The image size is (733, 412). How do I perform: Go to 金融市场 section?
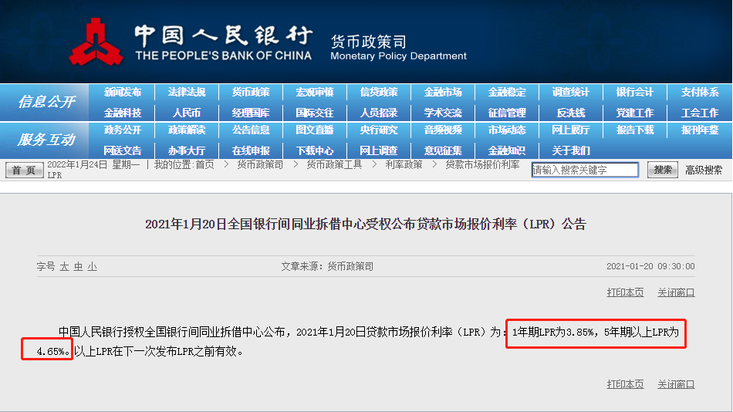point(443,93)
